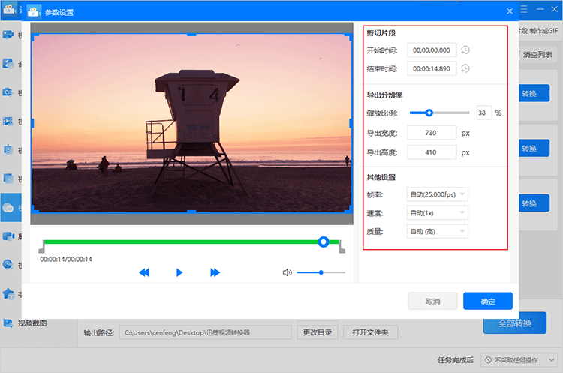Reset start time with clock icon
Screen dimensions: 563x373
465,50
